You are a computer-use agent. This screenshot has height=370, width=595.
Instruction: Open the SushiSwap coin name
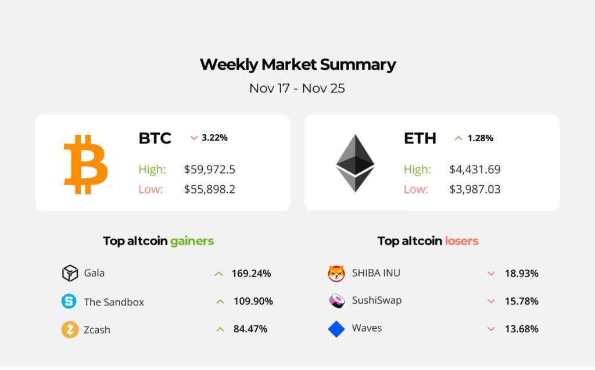[377, 301]
